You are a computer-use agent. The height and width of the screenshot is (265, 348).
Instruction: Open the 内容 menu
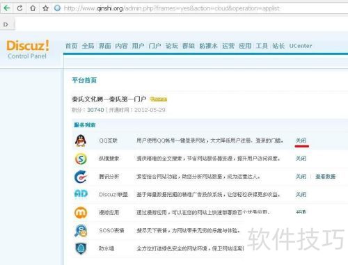pyautogui.click(x=121, y=46)
